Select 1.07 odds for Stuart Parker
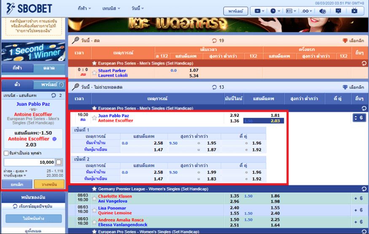The width and height of the screenshot is (369, 234). coord(194,70)
